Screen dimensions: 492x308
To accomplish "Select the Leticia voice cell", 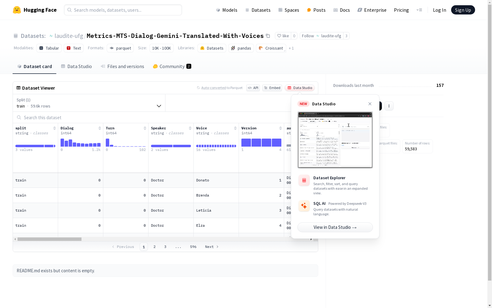I will [216, 210].
